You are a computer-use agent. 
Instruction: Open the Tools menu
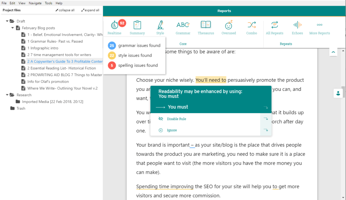48,3
